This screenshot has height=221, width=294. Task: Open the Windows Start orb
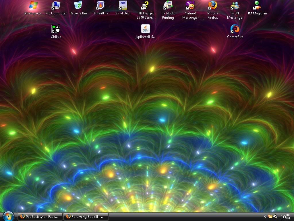click(x=8, y=216)
